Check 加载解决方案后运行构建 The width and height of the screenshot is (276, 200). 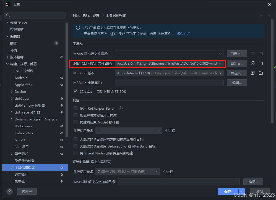coord(75,115)
